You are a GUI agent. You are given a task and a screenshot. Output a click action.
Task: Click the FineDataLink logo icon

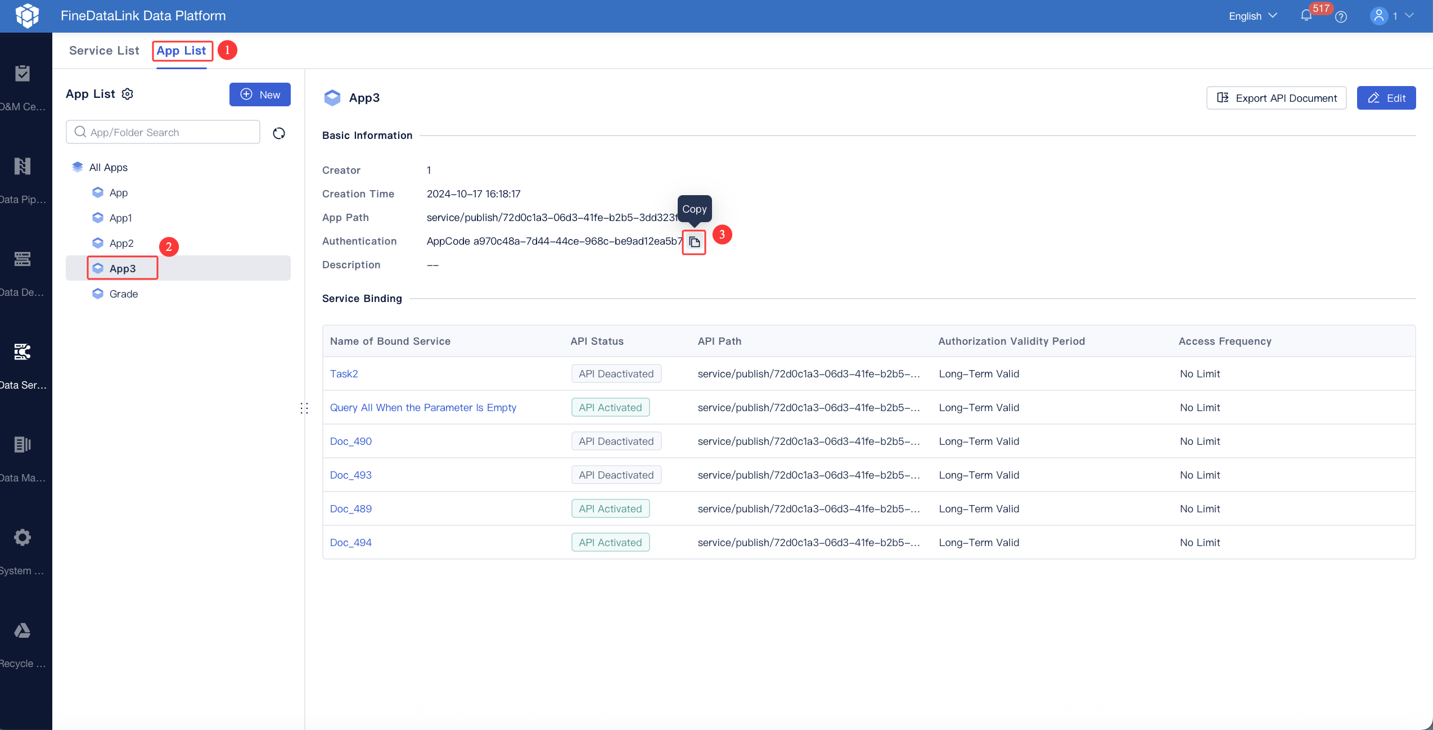27,16
